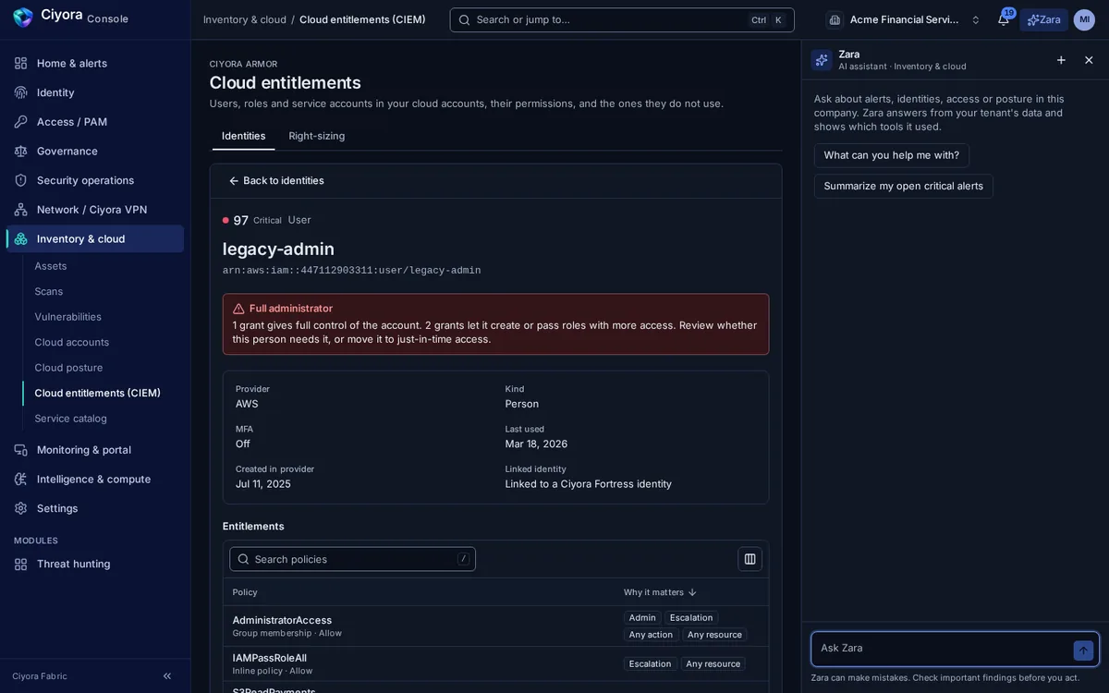The height and width of the screenshot is (693, 1109).
Task: Close the Zara assistant panel
Action: coord(1089,60)
